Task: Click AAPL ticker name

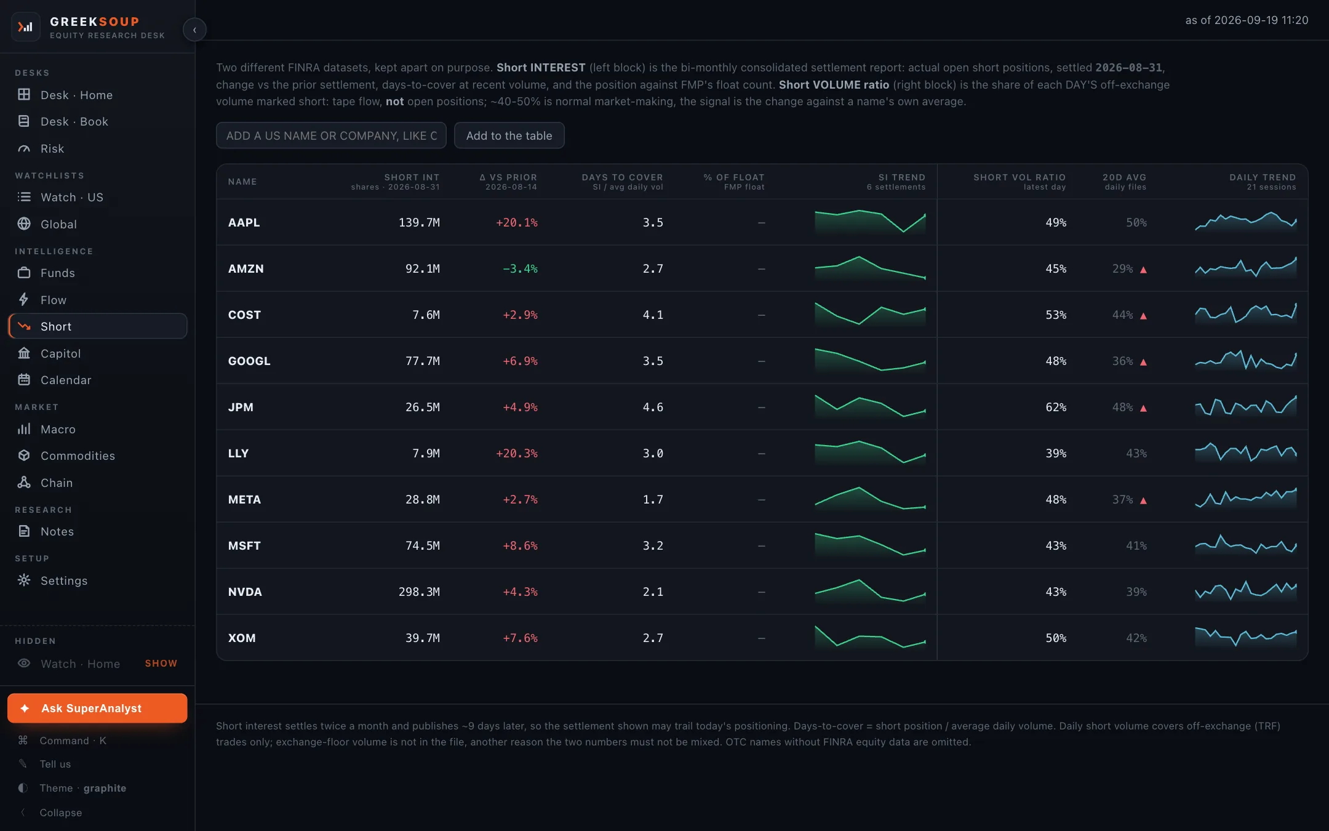Action: pyautogui.click(x=244, y=222)
